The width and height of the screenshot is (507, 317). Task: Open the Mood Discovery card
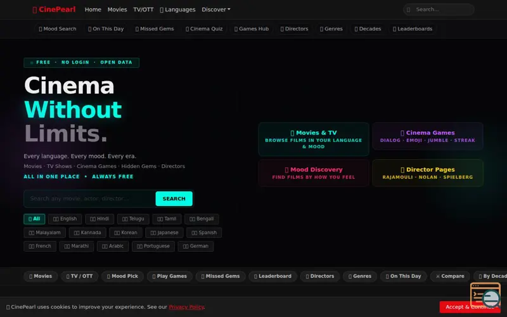(314, 173)
